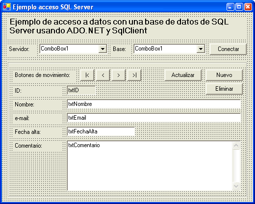The image size is (255, 204).
Task: Go to next record arrow button
Action: tap(119, 75)
